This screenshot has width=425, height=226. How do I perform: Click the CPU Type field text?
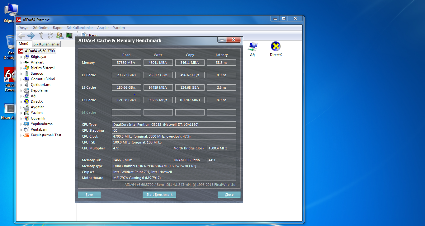coord(174,125)
